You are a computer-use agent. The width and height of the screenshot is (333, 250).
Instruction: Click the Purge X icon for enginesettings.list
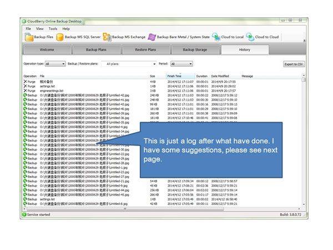pos(26,91)
